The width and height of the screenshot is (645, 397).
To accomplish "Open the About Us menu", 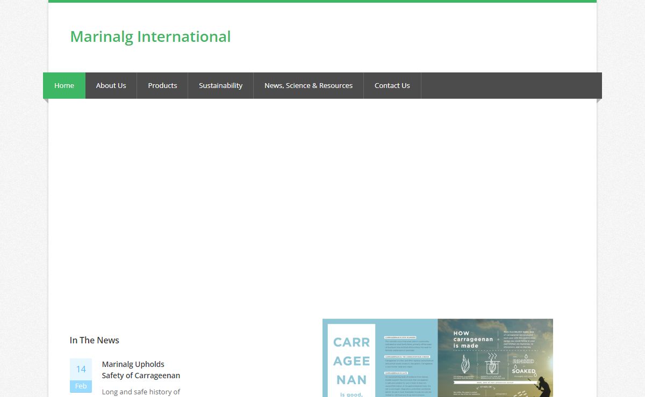I will [111, 85].
